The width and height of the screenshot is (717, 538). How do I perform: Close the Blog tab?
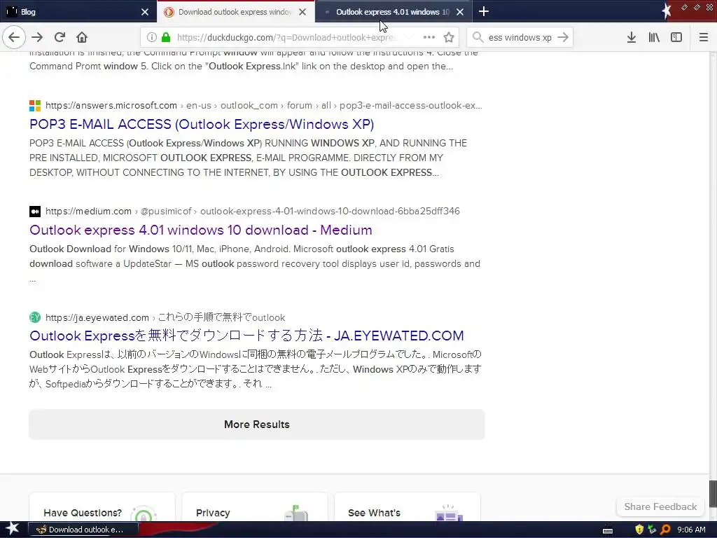[x=144, y=12]
